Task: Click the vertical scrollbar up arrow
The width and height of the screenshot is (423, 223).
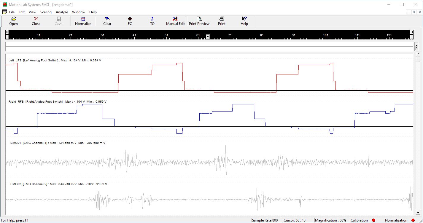Action: 419,54
